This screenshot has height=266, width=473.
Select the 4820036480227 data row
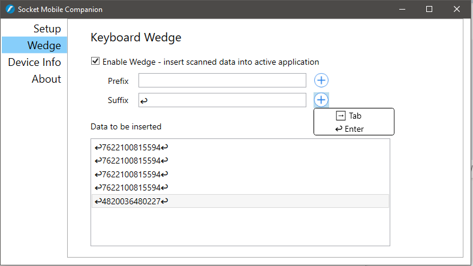(x=240, y=201)
